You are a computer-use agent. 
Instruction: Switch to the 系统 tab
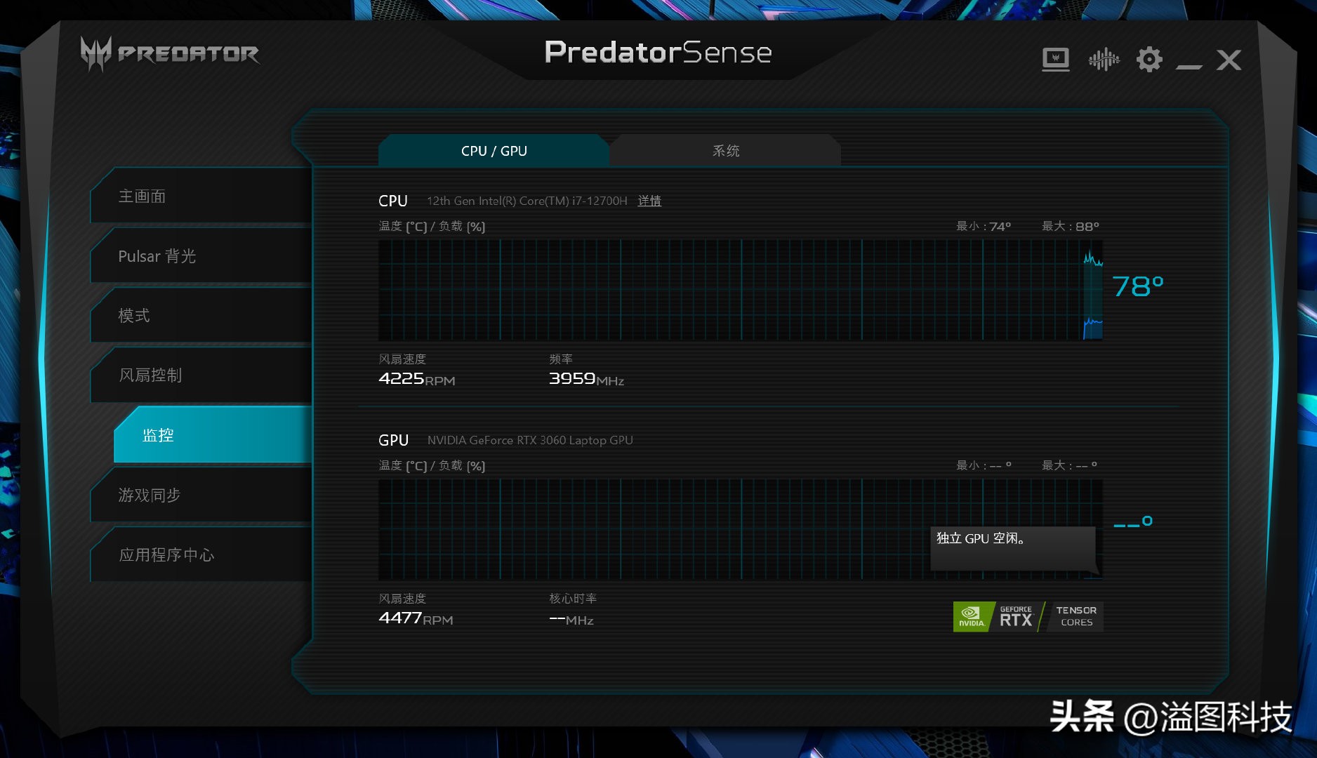[725, 151]
